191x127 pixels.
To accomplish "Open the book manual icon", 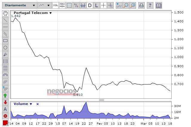I will pos(159,5).
